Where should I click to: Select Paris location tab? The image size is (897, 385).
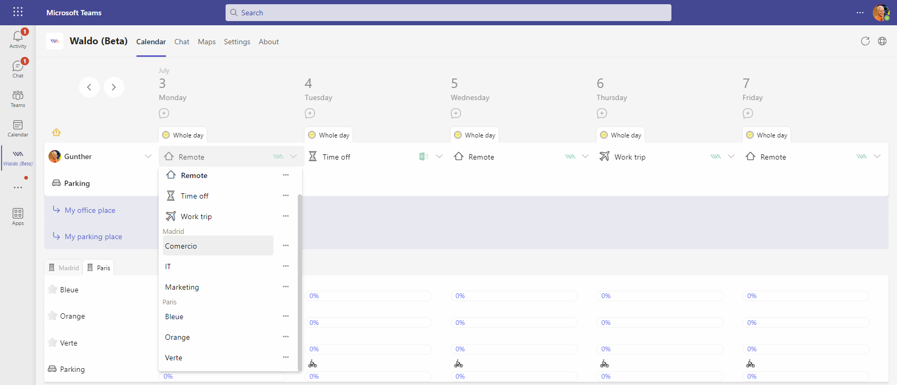point(99,268)
